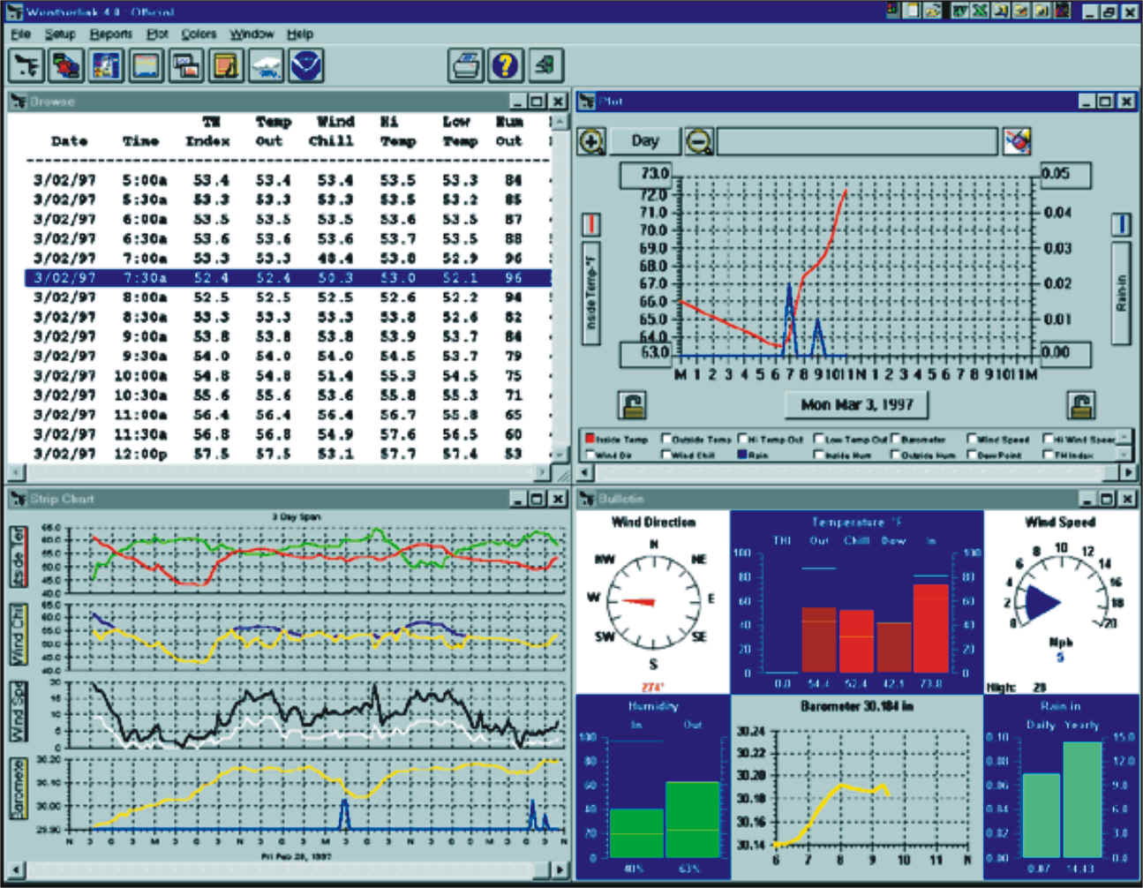1143x888 pixels.
Task: Click the Browse window horizontal scrollbar left arrow
Action: click(x=15, y=472)
